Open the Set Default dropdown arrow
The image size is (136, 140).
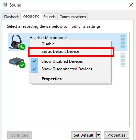(99, 135)
